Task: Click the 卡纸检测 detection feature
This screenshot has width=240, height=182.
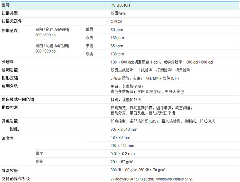Action: pyautogui.click(x=145, y=70)
